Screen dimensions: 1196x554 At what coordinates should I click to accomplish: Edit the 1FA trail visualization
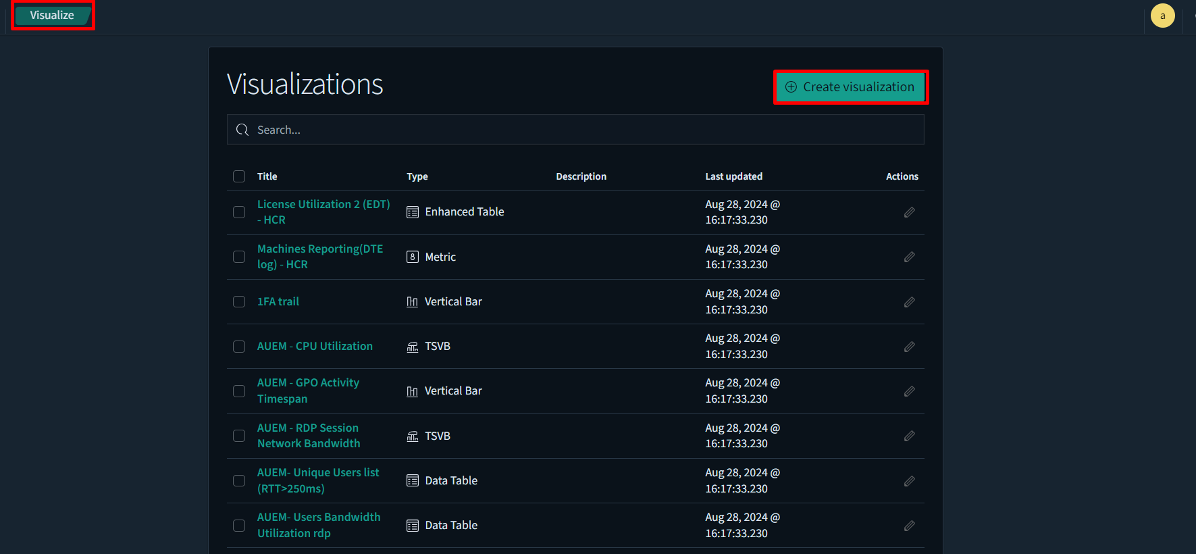coord(909,302)
